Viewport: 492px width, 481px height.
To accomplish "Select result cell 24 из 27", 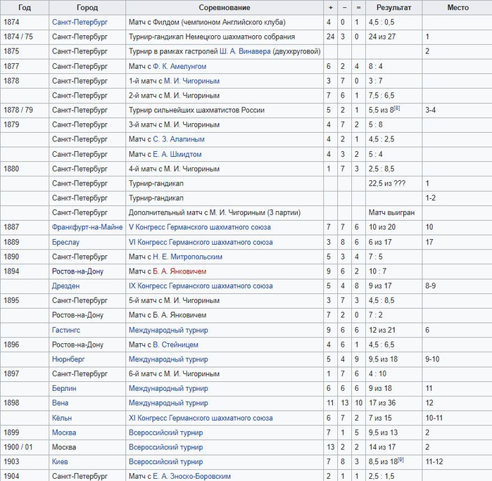I will [x=393, y=37].
